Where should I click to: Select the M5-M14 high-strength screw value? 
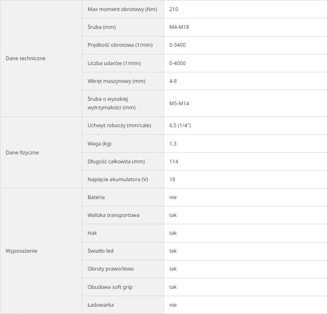179,104
